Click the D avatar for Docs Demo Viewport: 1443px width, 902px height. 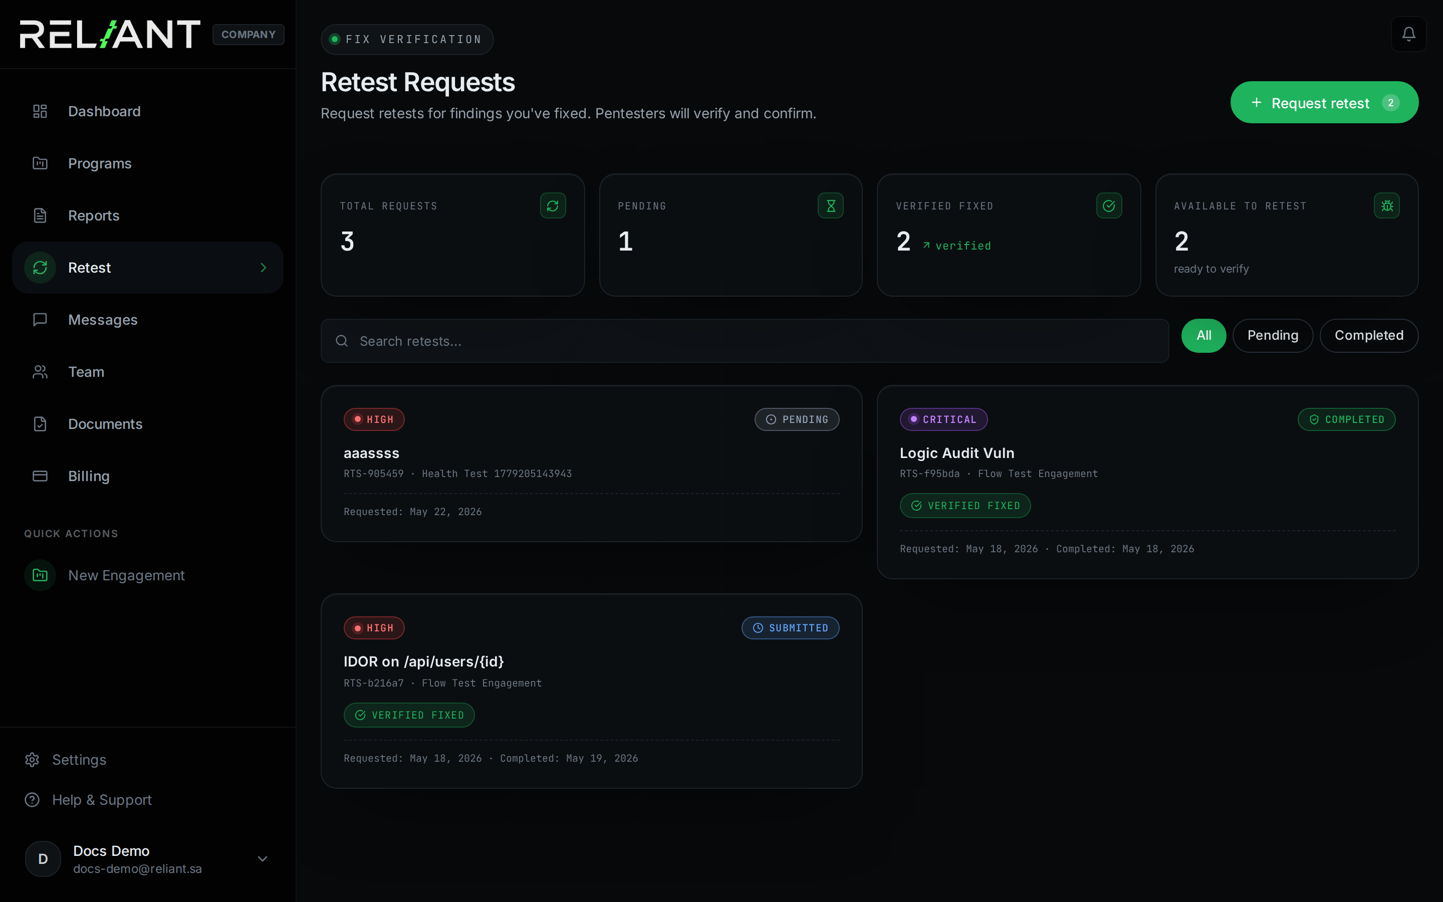click(43, 858)
